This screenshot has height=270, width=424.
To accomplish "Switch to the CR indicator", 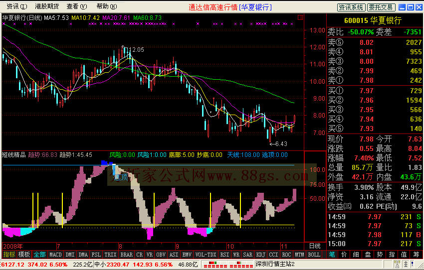I will point(139,255).
